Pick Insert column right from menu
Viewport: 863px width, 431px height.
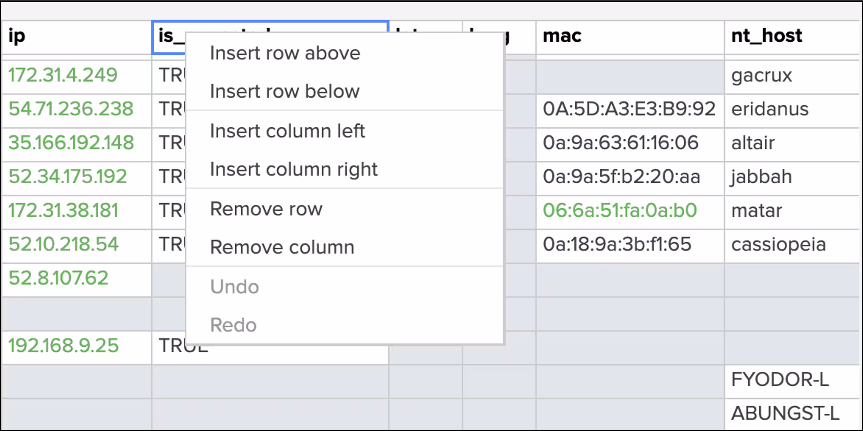[x=294, y=169]
